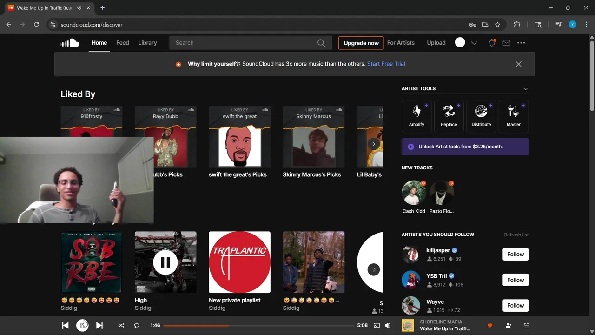Viewport: 595px width, 335px height.
Task: Open the Upload page
Action: 436,43
